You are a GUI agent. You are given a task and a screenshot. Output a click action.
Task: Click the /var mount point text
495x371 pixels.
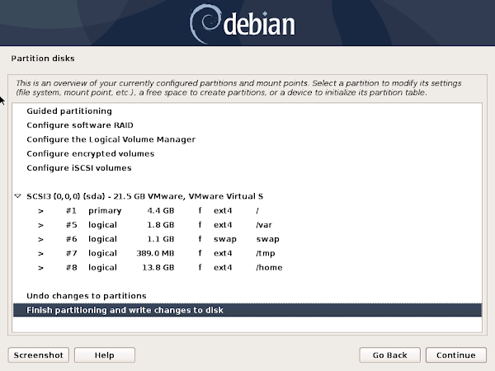(264, 225)
